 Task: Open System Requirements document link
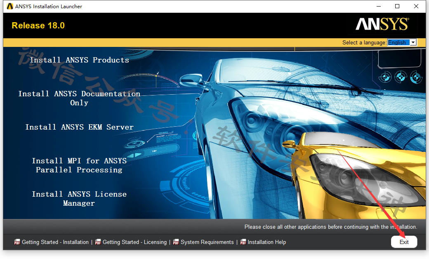[207, 242]
